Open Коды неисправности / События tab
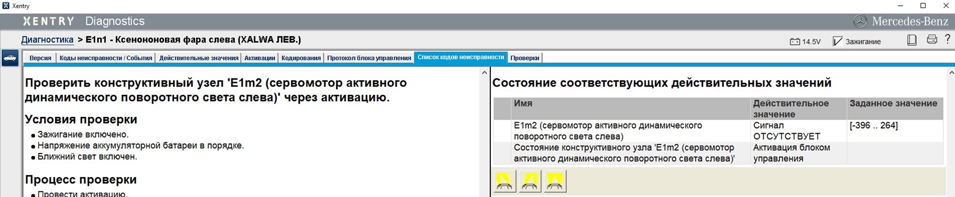 106,58
